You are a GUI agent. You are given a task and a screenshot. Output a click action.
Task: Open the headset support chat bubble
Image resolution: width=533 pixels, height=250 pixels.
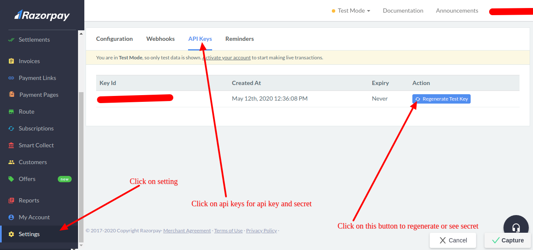pos(516,227)
